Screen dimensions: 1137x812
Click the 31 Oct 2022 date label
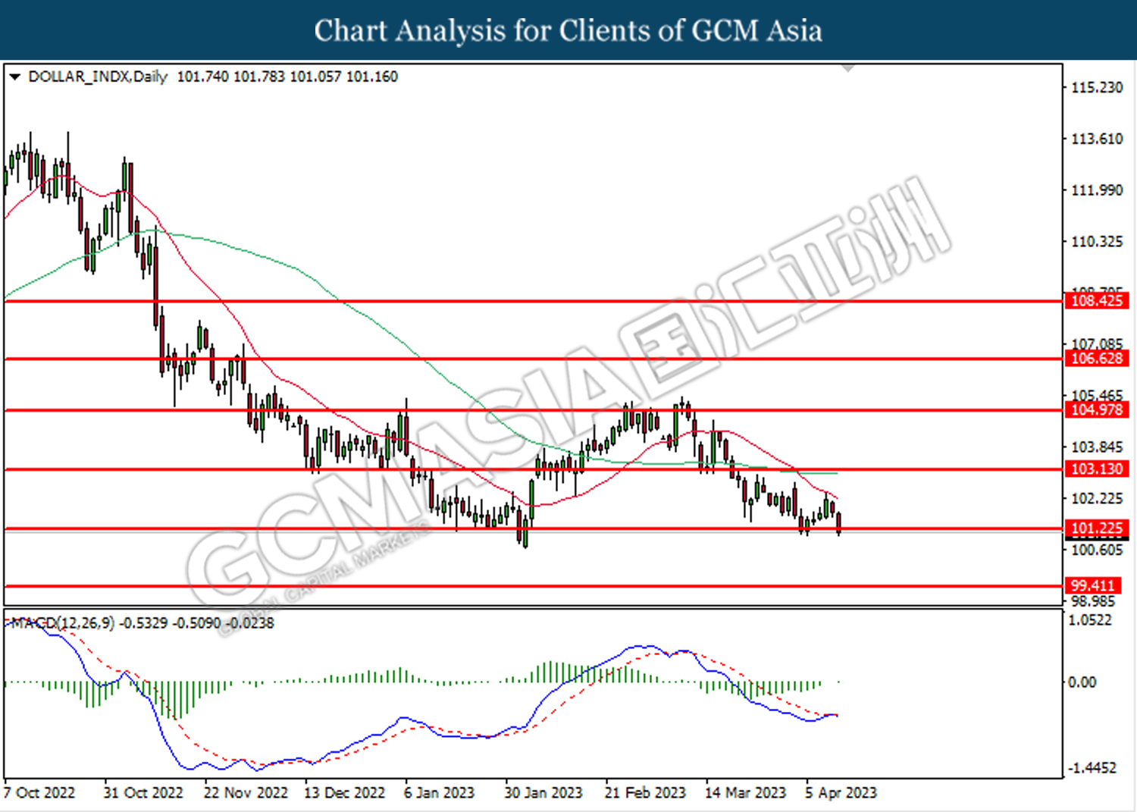pyautogui.click(x=143, y=793)
